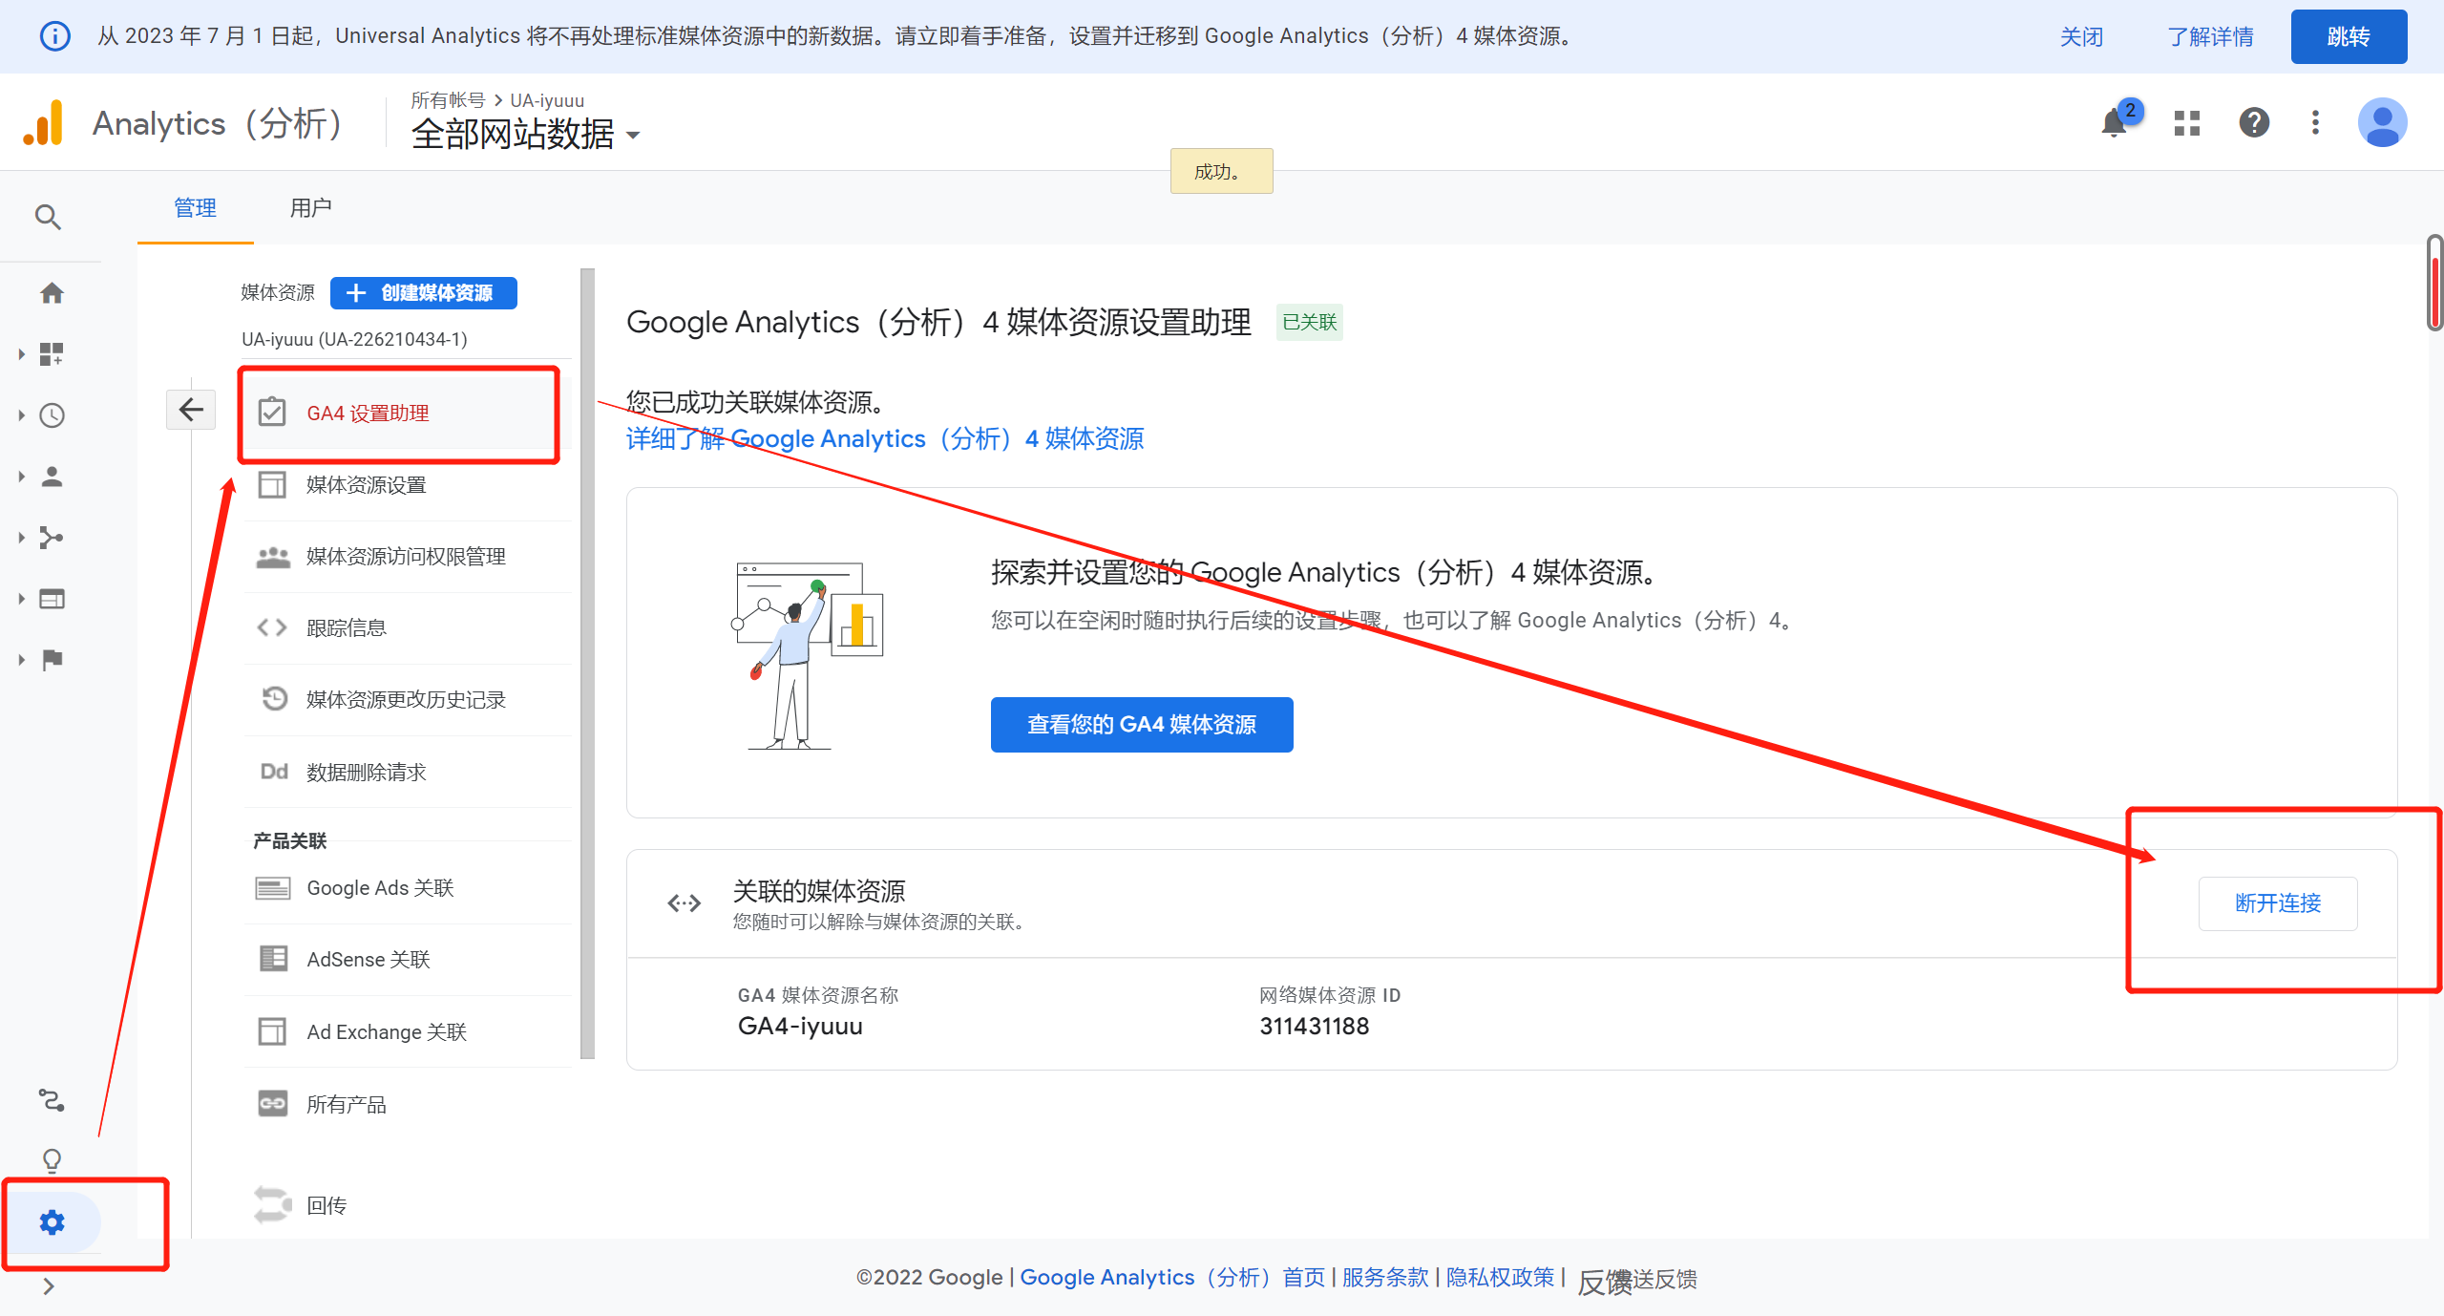Image resolution: width=2444 pixels, height=1316 pixels.
Task: Expand the Acquisition section in left sidebar
Action: pos(52,537)
